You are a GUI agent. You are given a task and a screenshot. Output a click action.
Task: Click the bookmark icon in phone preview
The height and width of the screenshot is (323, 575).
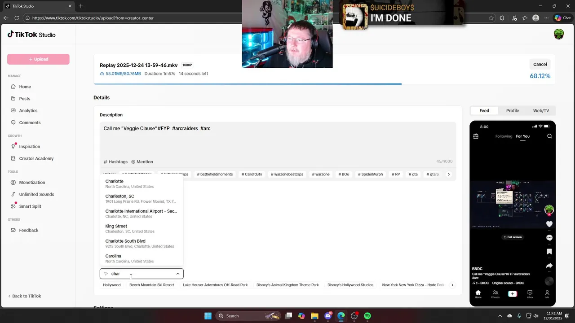[549, 252]
